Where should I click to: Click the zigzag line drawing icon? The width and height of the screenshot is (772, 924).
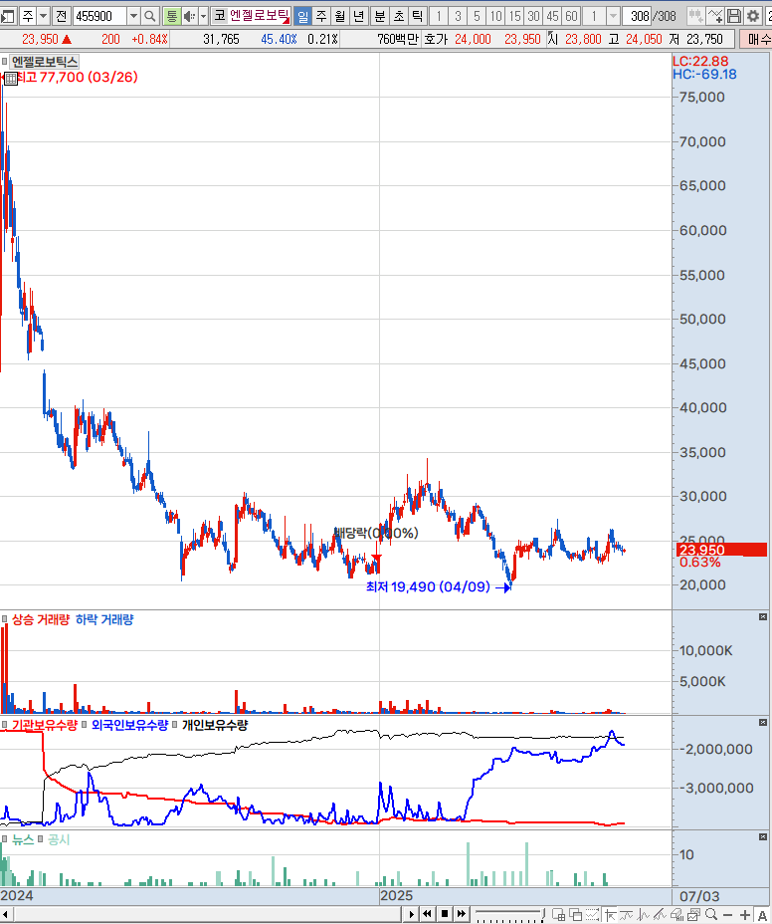(643, 915)
